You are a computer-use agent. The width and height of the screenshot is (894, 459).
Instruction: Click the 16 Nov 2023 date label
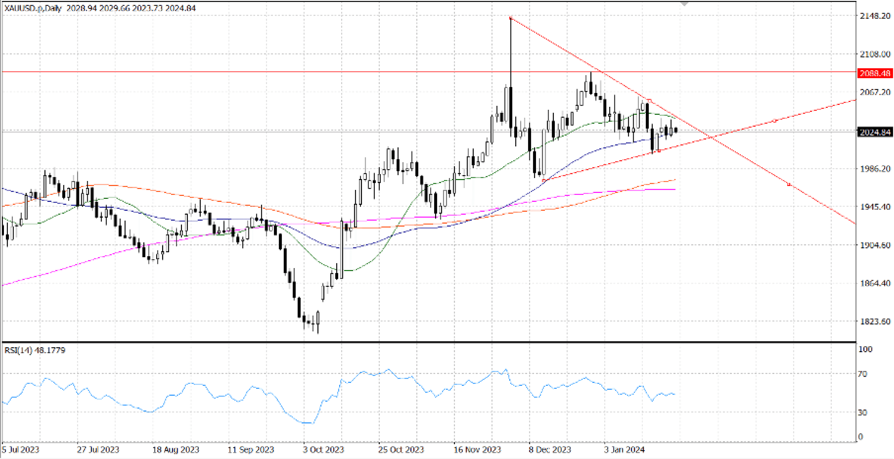(477, 450)
